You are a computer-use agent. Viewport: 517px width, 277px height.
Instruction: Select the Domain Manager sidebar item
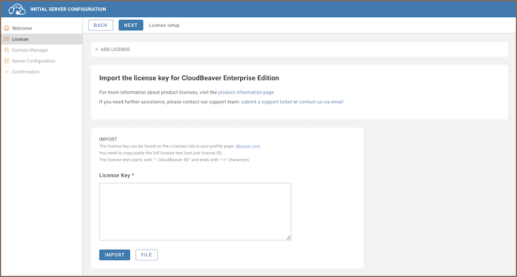tap(30, 50)
